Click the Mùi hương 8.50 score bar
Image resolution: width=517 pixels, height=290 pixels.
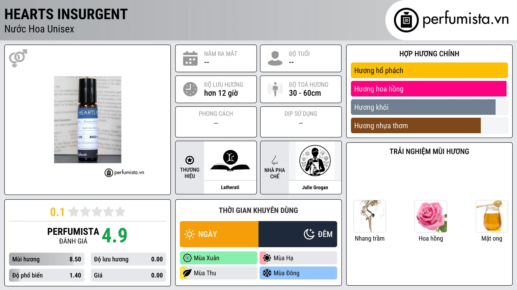coord(47,259)
